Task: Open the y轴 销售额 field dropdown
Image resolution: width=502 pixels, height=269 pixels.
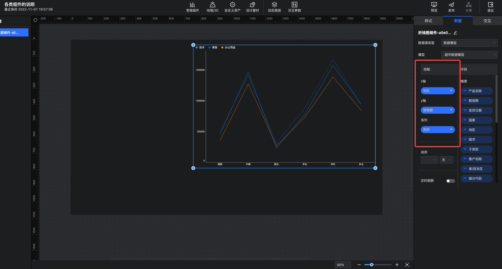Action: click(x=438, y=110)
